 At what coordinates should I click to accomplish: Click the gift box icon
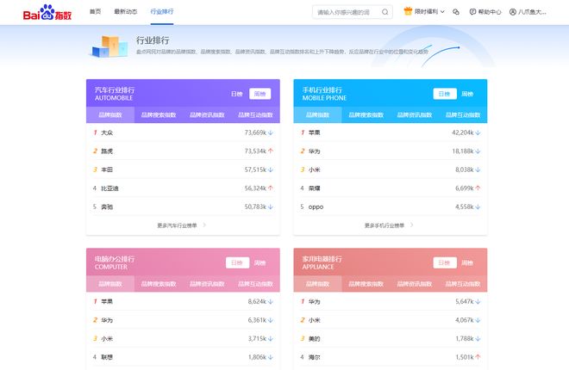(408, 11)
